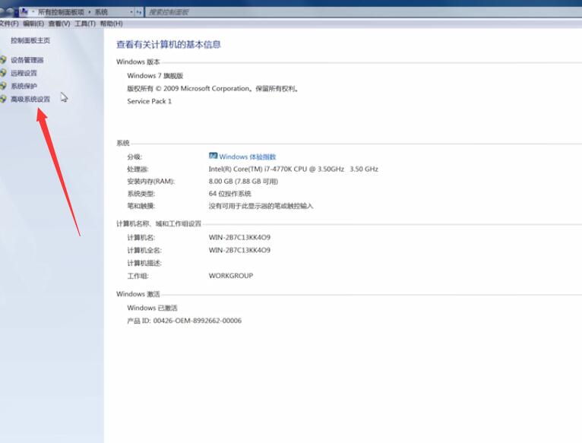Open 远程设置 from the sidebar

tap(24, 73)
